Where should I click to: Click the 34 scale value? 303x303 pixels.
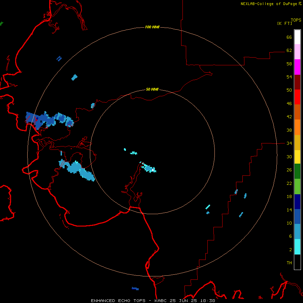[289, 143]
